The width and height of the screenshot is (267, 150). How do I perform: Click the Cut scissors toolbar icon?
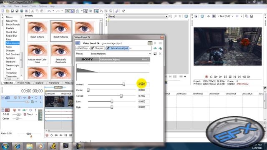[33, 11]
